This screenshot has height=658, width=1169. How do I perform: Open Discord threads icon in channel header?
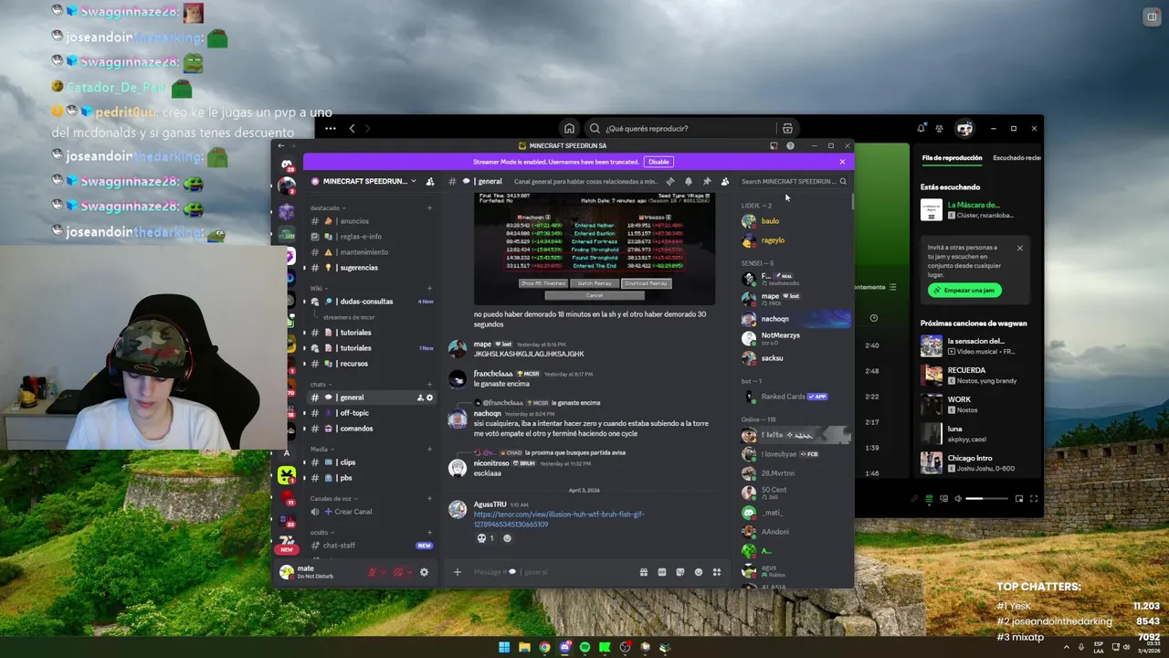(670, 181)
